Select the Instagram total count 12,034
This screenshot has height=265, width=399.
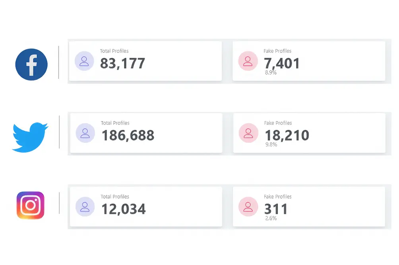124,209
